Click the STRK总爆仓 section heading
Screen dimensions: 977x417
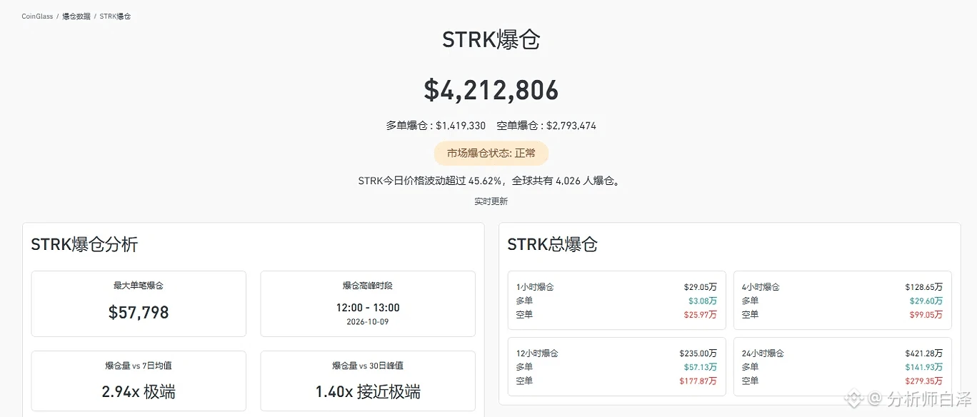point(552,244)
